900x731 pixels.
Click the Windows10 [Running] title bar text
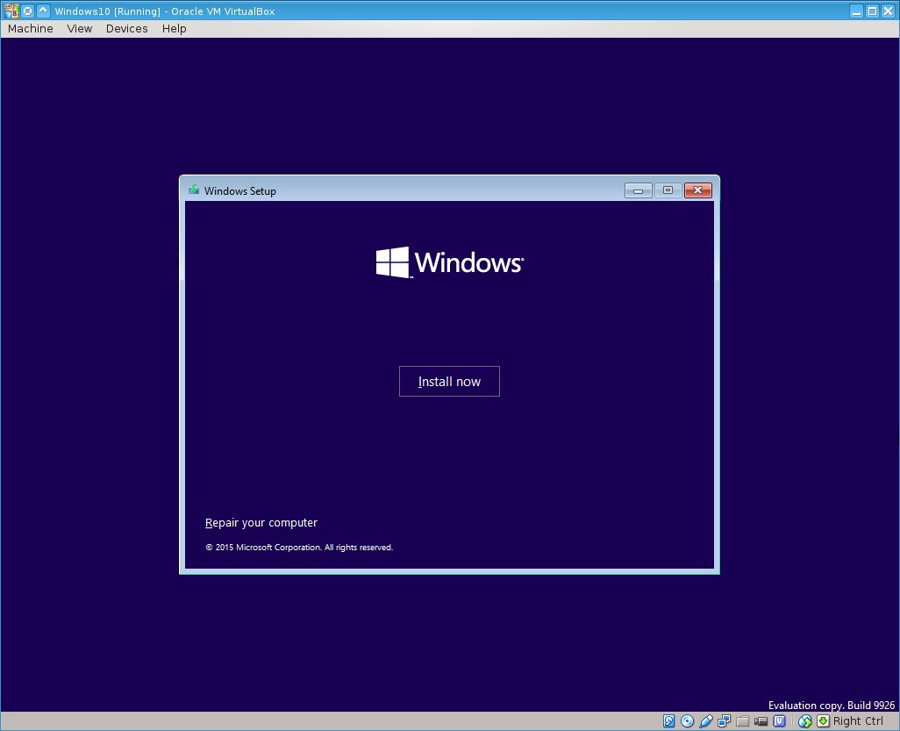coord(165,11)
